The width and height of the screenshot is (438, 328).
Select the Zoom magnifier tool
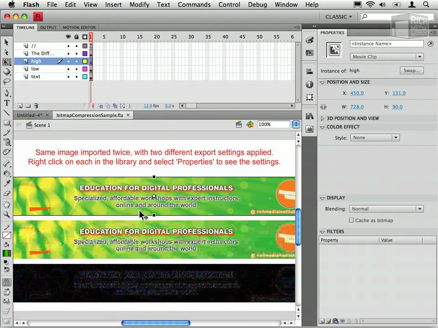coord(7,215)
